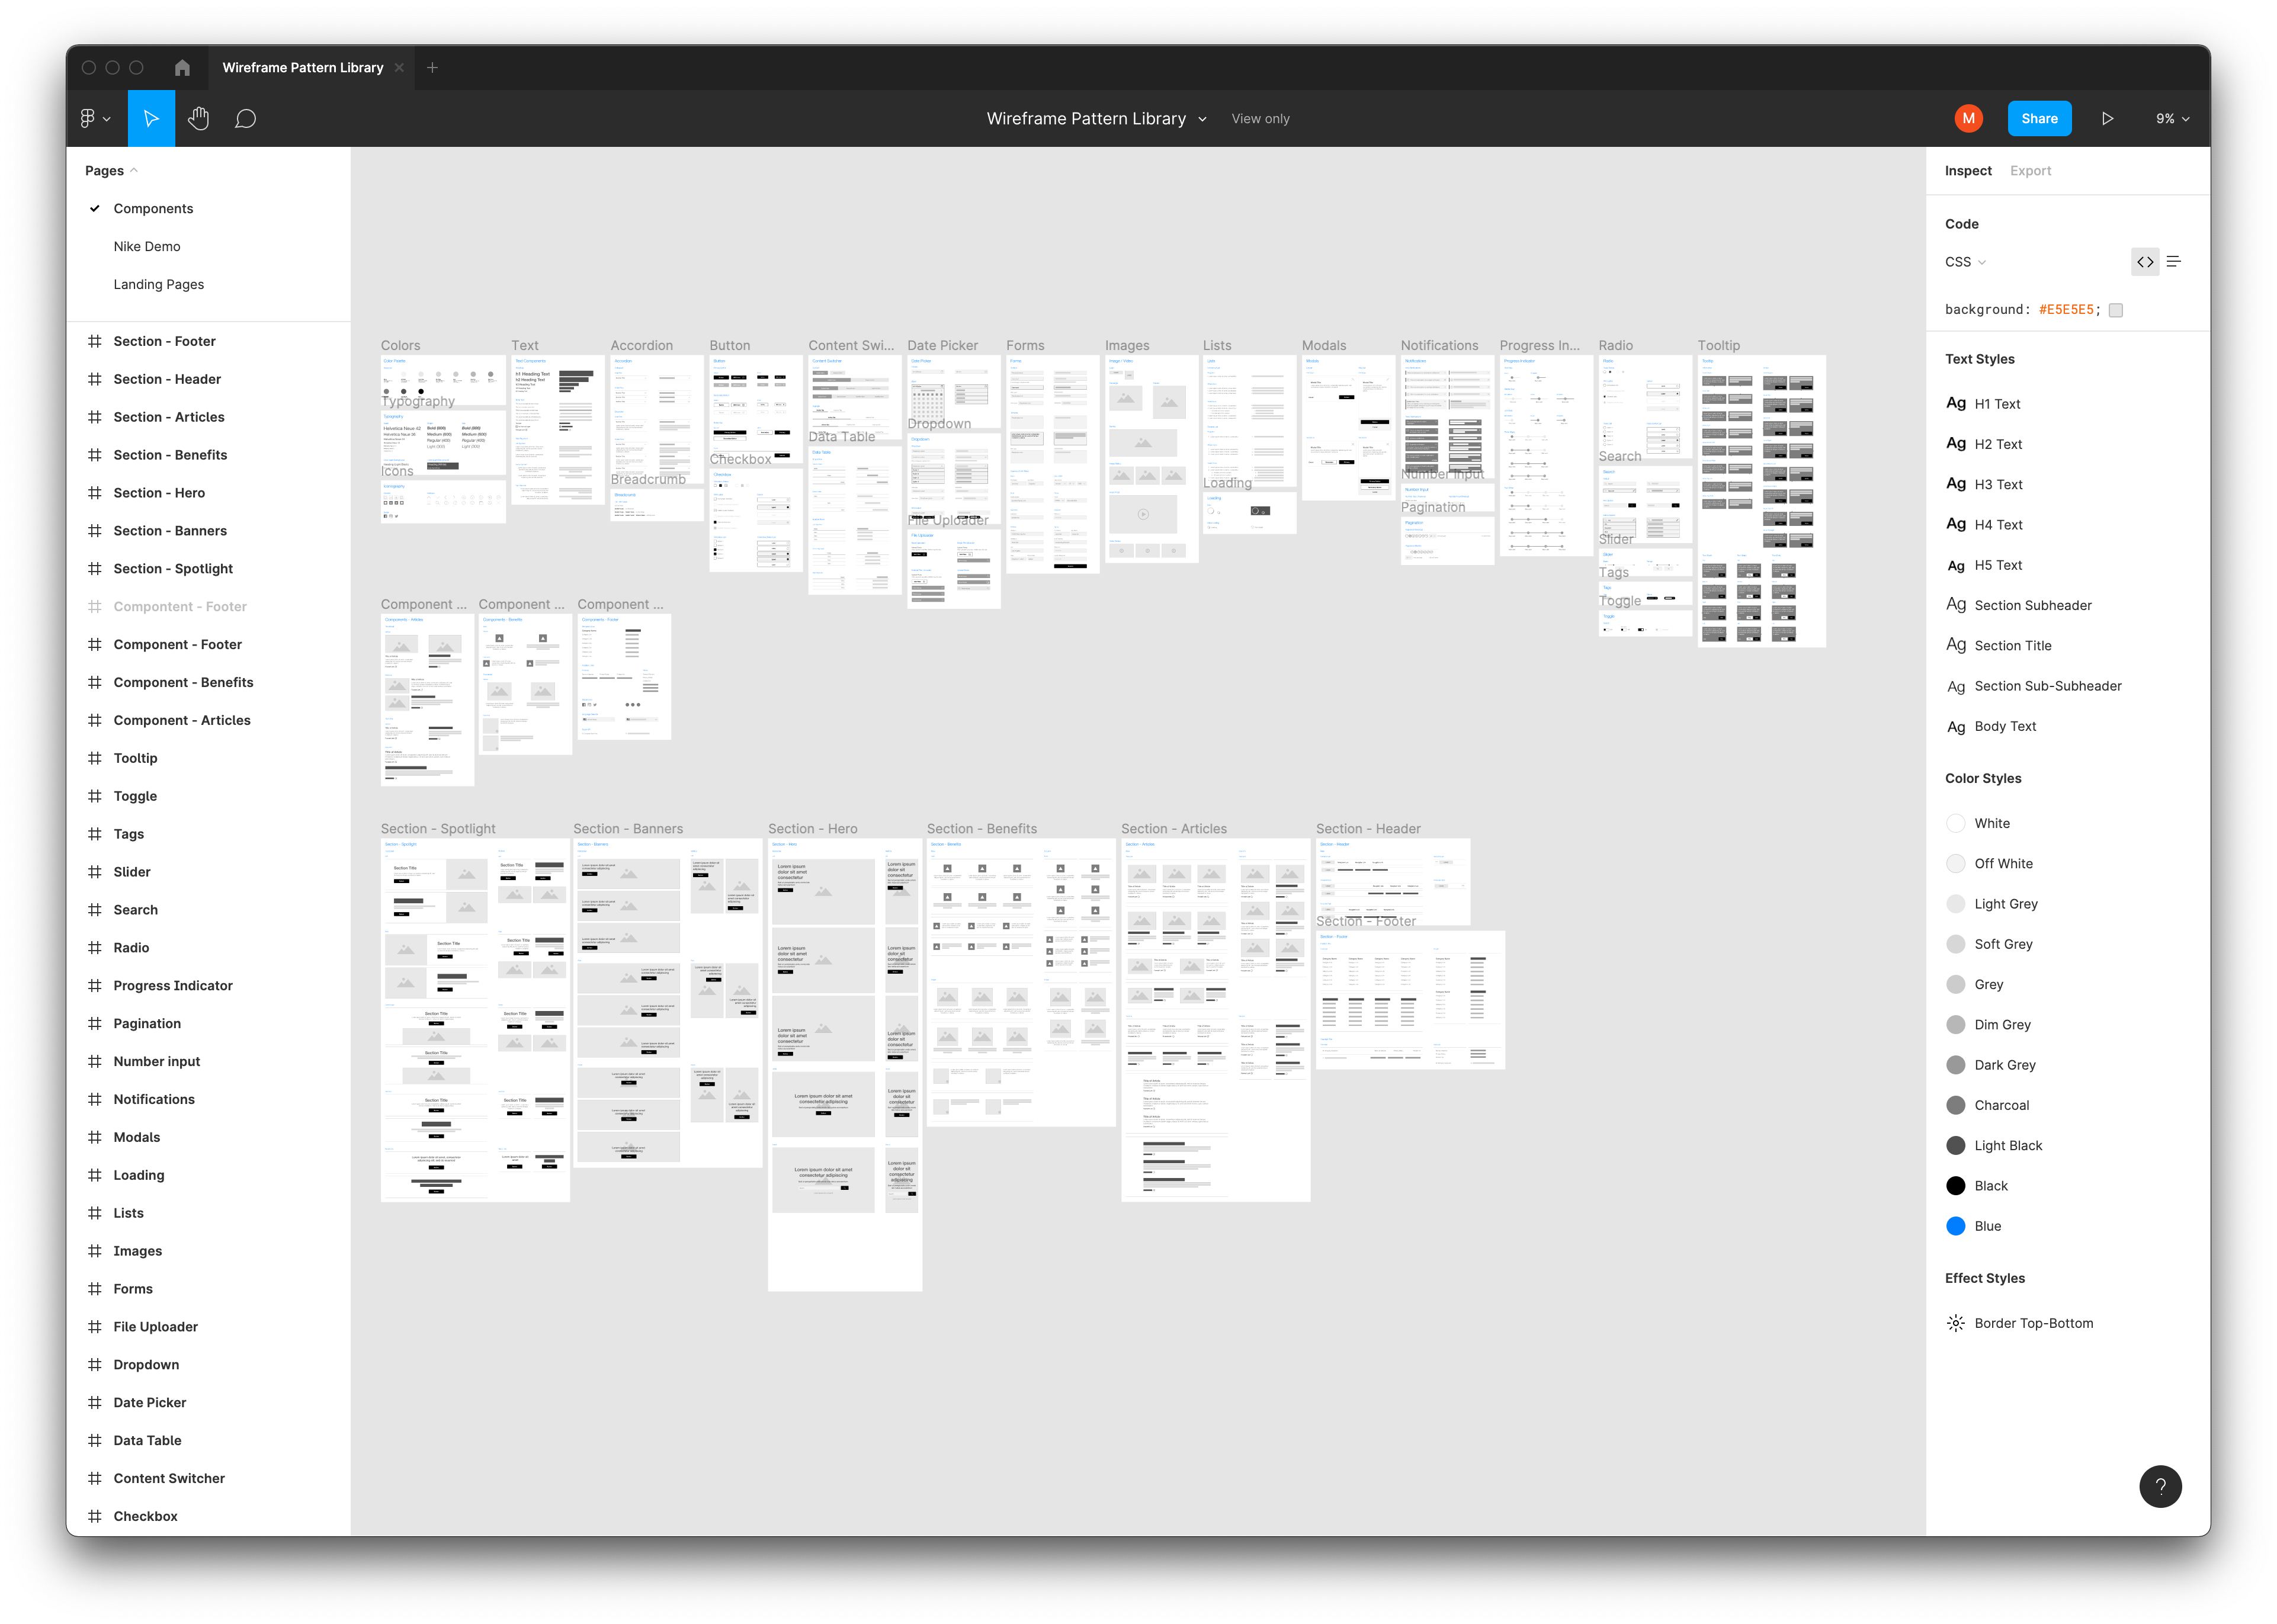
Task: Select the Hand tool
Action: (198, 119)
